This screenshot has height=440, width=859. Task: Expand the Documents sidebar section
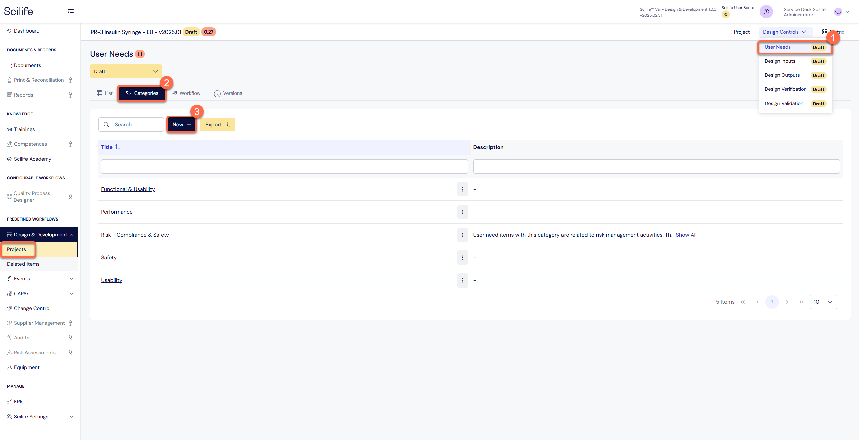(40, 65)
